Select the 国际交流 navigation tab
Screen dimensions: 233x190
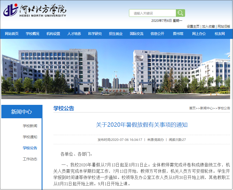[x=137, y=34]
